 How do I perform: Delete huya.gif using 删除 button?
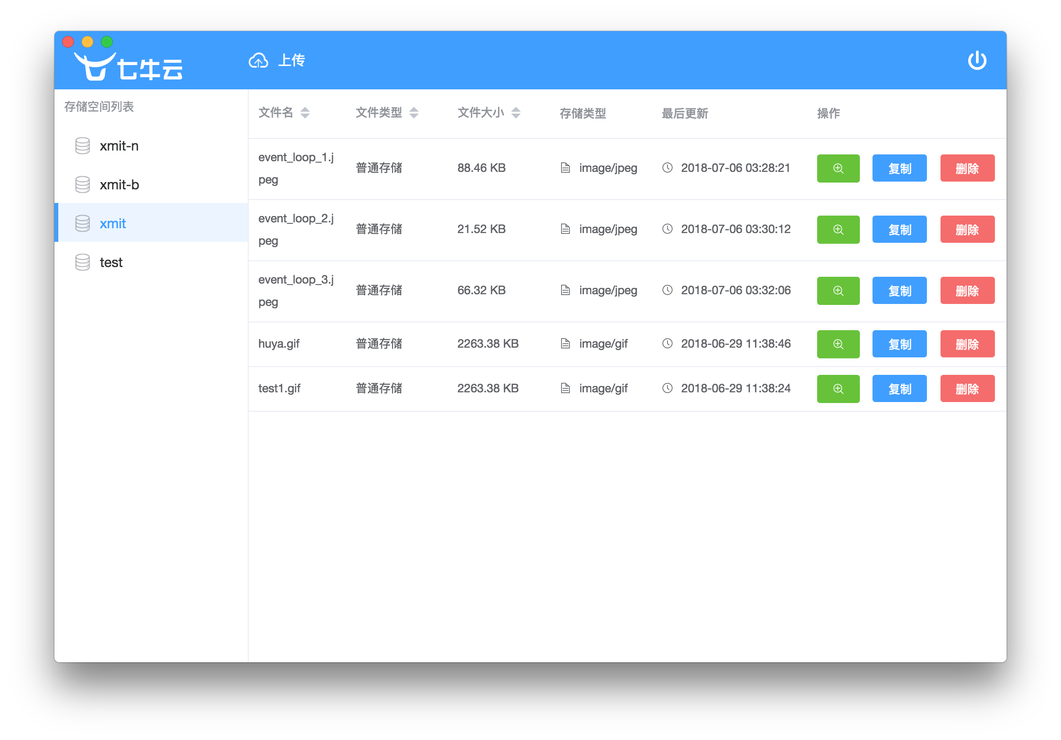[x=967, y=344]
